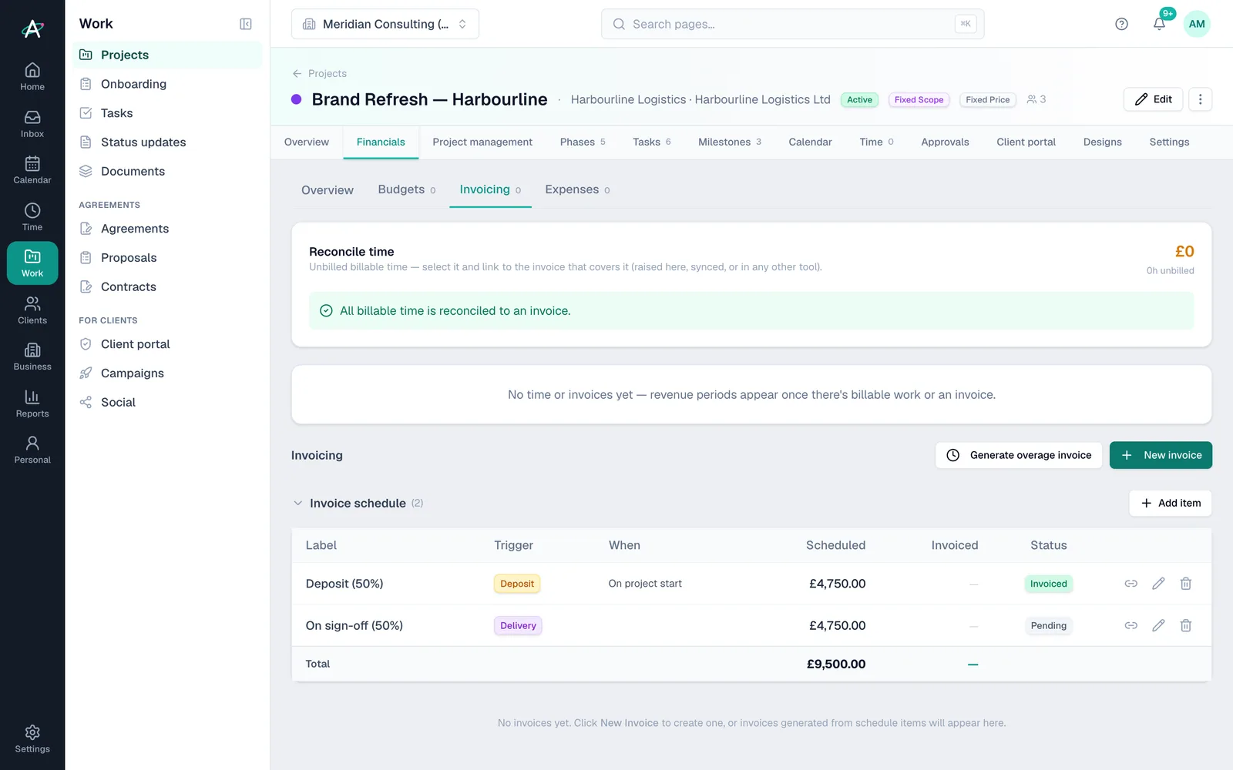
Task: Edit the On sign-off (50%) schedule item
Action: click(1158, 625)
